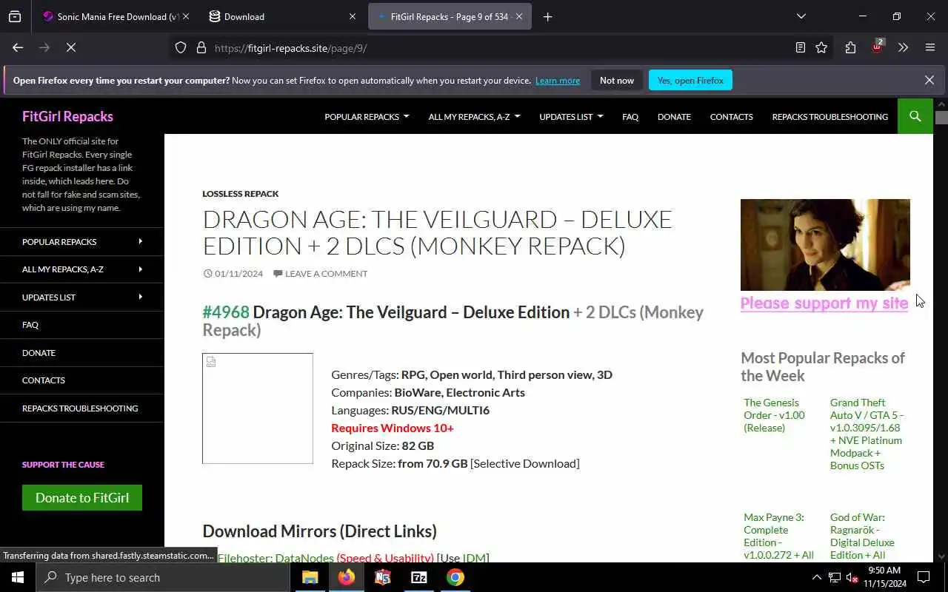Open the notification center icon
This screenshot has height=592, width=948.
[924, 577]
